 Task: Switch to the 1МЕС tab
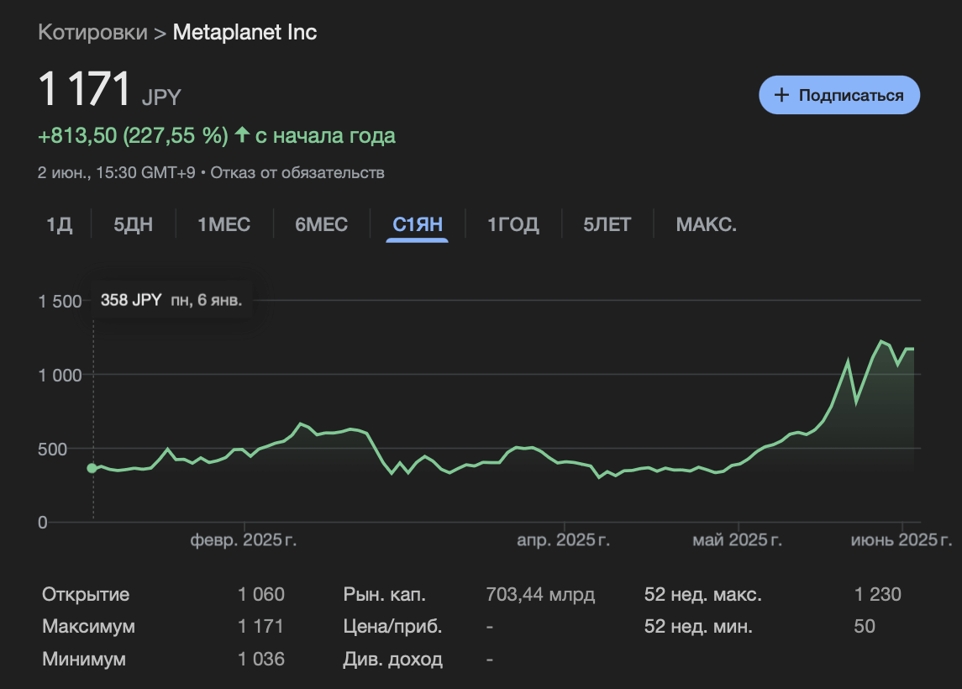(x=224, y=224)
